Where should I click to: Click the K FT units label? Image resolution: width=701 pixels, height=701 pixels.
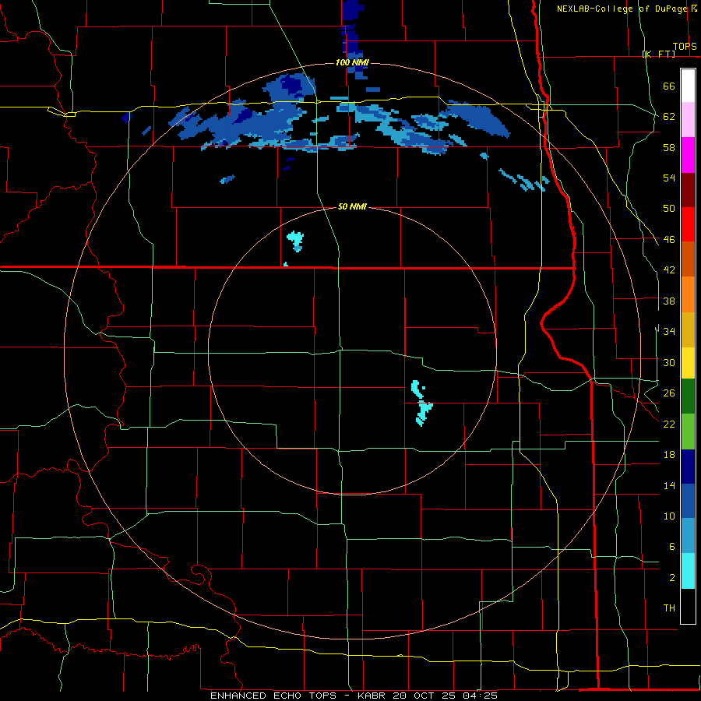(658, 54)
